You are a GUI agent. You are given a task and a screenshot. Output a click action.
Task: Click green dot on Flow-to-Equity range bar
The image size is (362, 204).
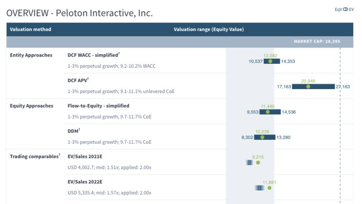click(267, 112)
